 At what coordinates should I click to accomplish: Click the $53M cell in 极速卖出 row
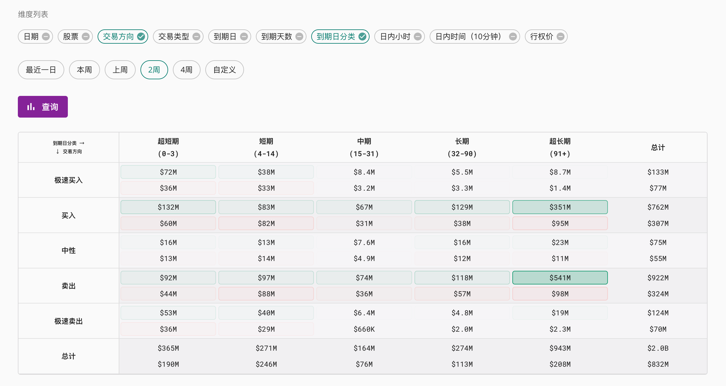click(x=168, y=313)
